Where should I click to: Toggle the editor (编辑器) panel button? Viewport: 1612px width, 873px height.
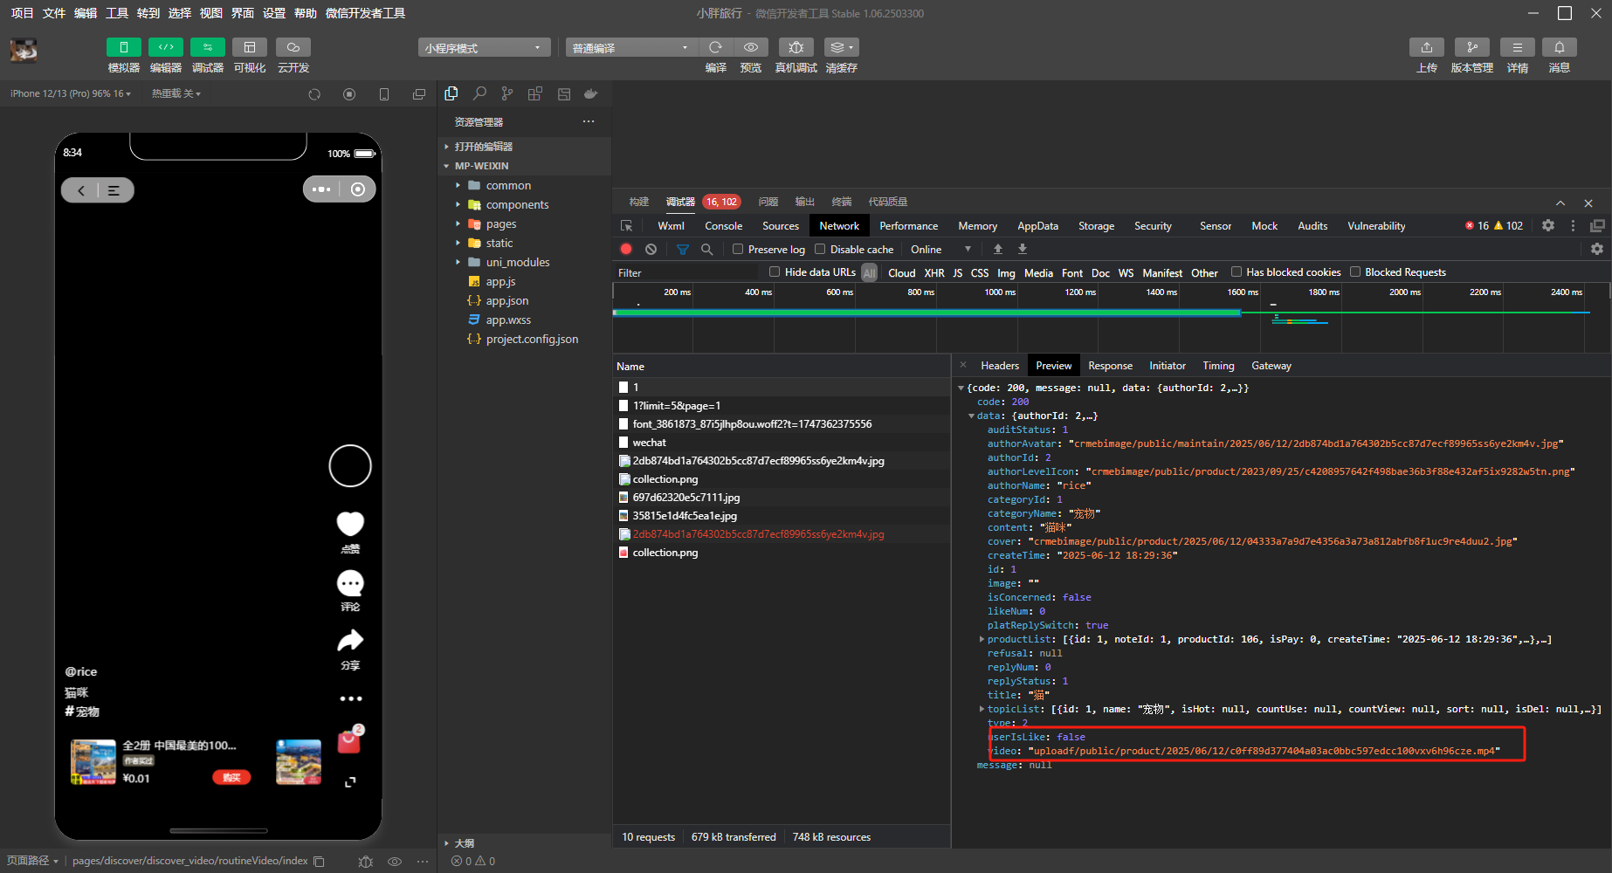[x=165, y=47]
